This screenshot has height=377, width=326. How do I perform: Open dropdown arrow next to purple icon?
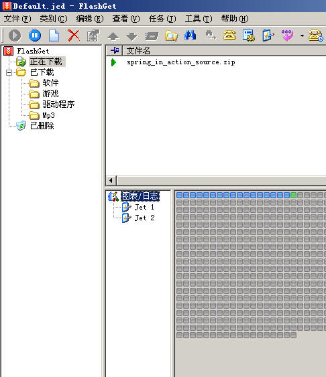point(302,35)
